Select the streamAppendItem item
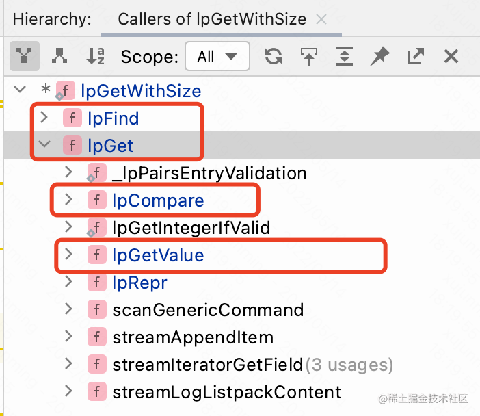The width and height of the screenshot is (480, 416). (193, 337)
